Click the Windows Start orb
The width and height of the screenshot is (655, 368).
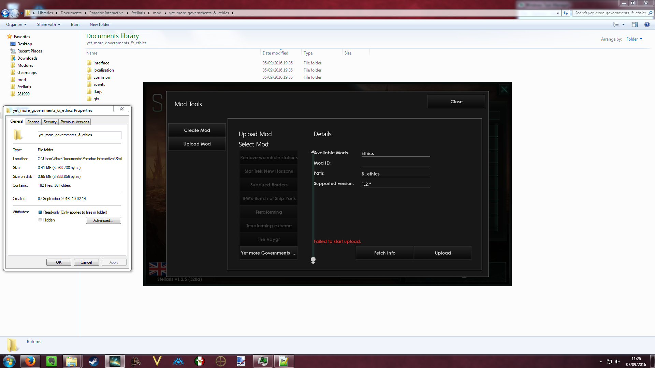pyautogui.click(x=9, y=361)
